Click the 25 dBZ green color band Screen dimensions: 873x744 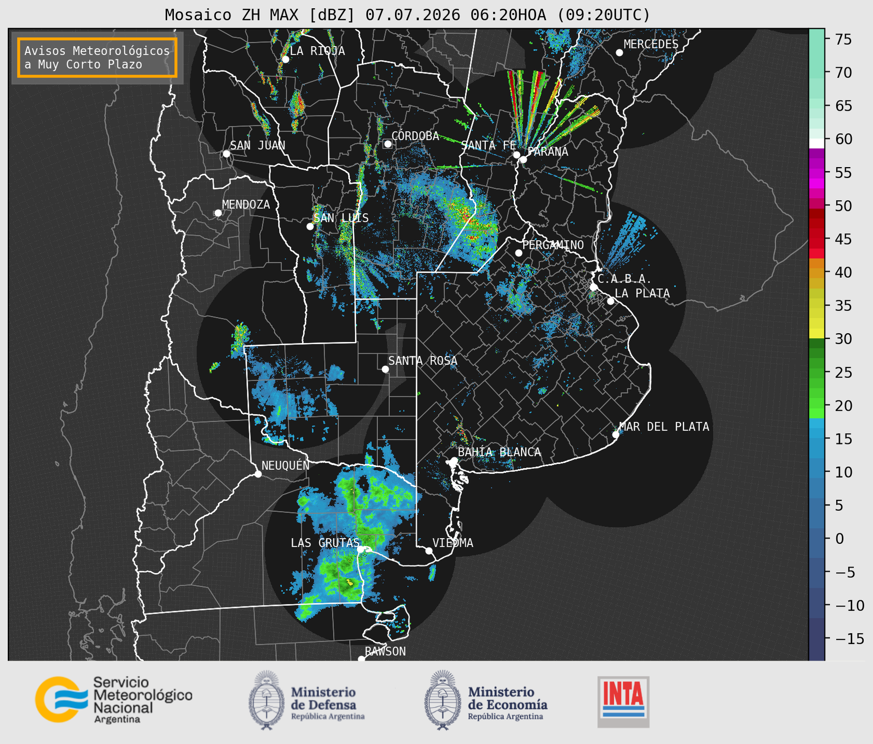(x=817, y=373)
